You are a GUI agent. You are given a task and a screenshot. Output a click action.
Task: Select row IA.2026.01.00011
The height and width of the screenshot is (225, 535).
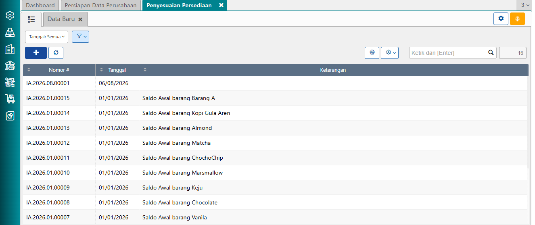pyautogui.click(x=275, y=158)
